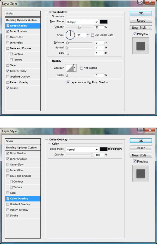Screen dimensions: 157x244
Task: Toggle Drop Shadow checkbox in upper dialog
Action: pyautogui.click(x=8, y=26)
